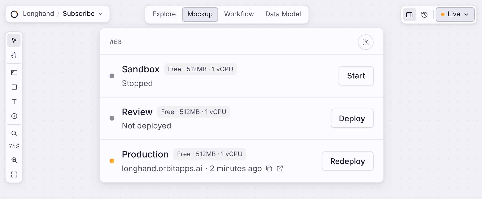Activate the hand pan tool

click(14, 55)
